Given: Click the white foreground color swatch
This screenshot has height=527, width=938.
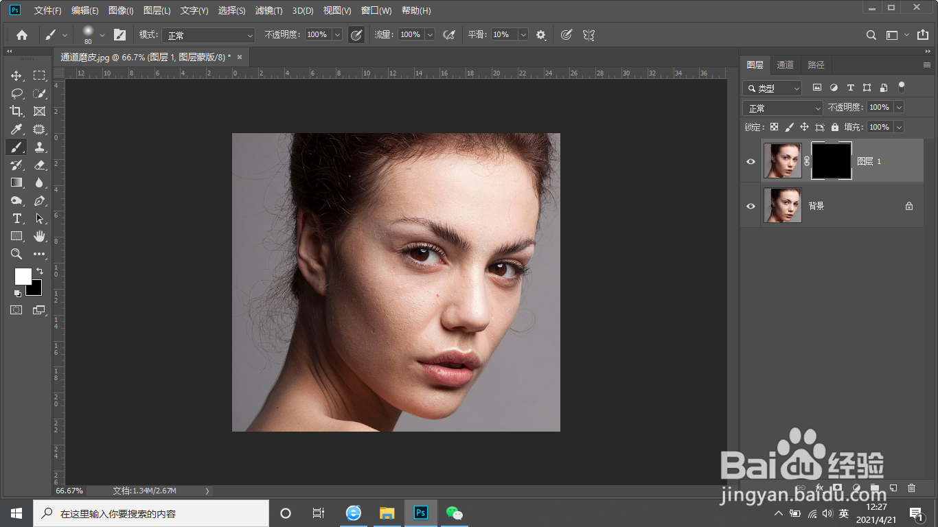Looking at the screenshot, I should pos(22,275).
